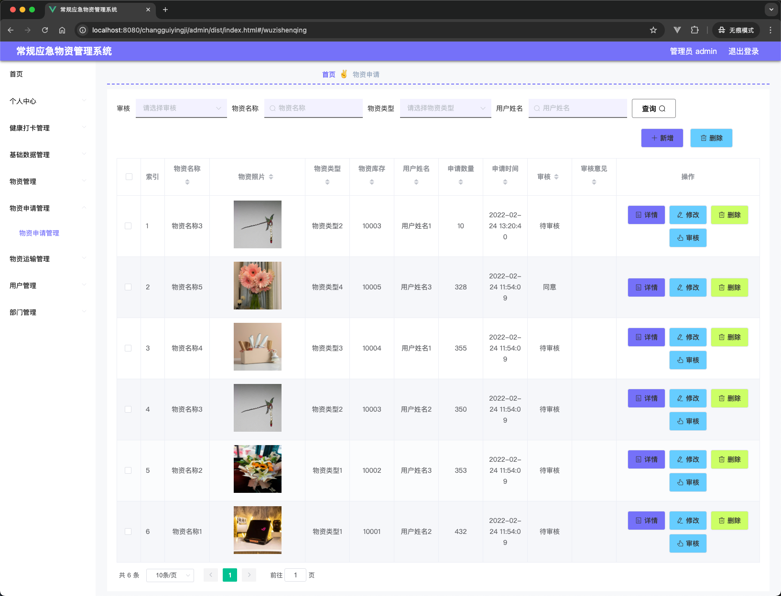Viewport: 781px width, 596px height.
Task: Expand 部门管理 sidebar menu
Action: [48, 312]
